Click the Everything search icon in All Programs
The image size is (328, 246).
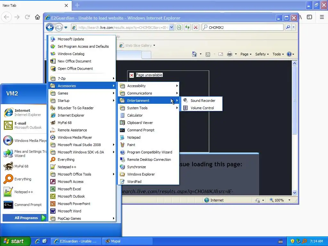coord(53,160)
